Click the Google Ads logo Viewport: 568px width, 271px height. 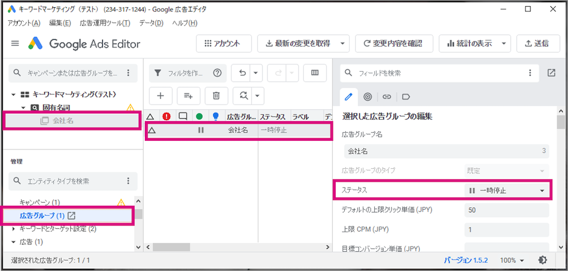click(x=36, y=44)
